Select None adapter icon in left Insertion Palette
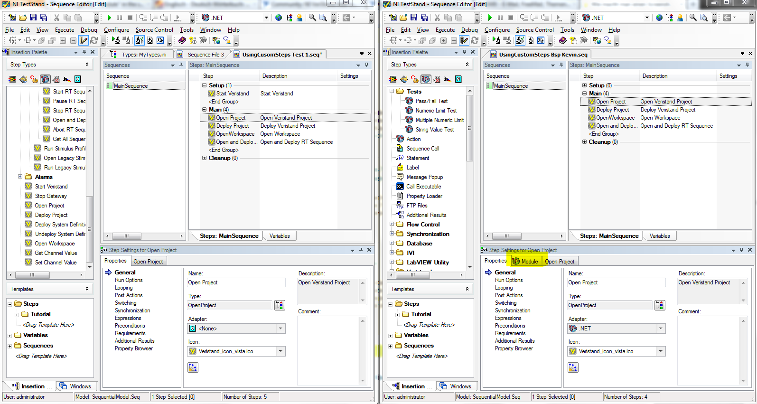 click(78, 79)
